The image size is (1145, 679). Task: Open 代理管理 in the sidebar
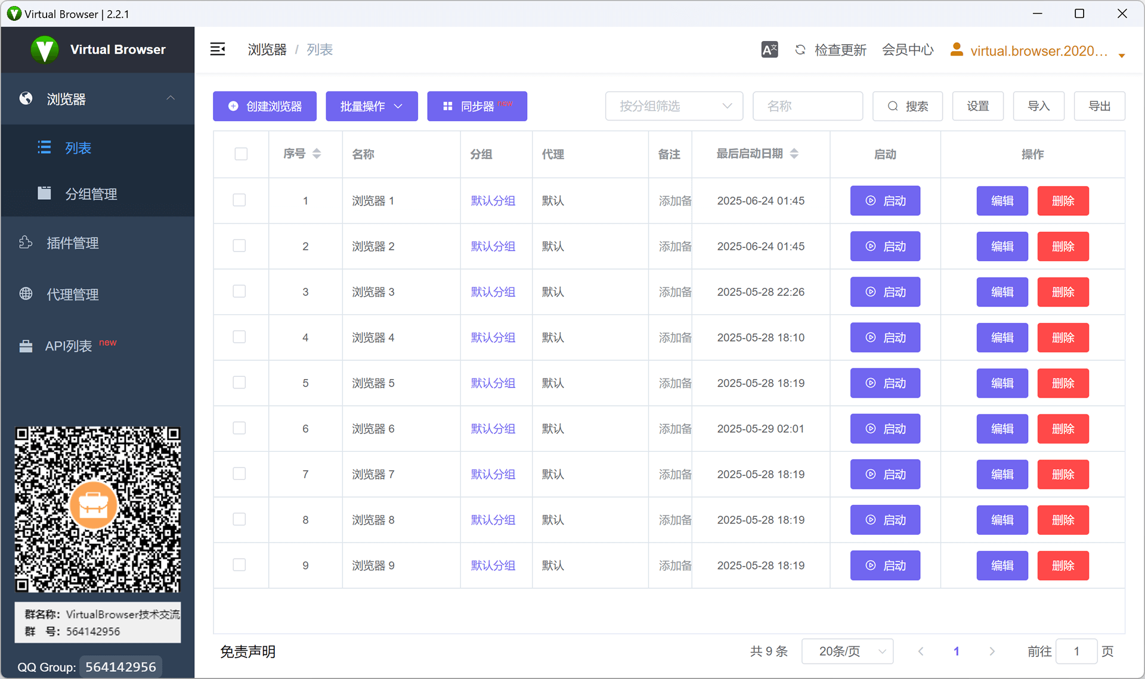coord(72,293)
